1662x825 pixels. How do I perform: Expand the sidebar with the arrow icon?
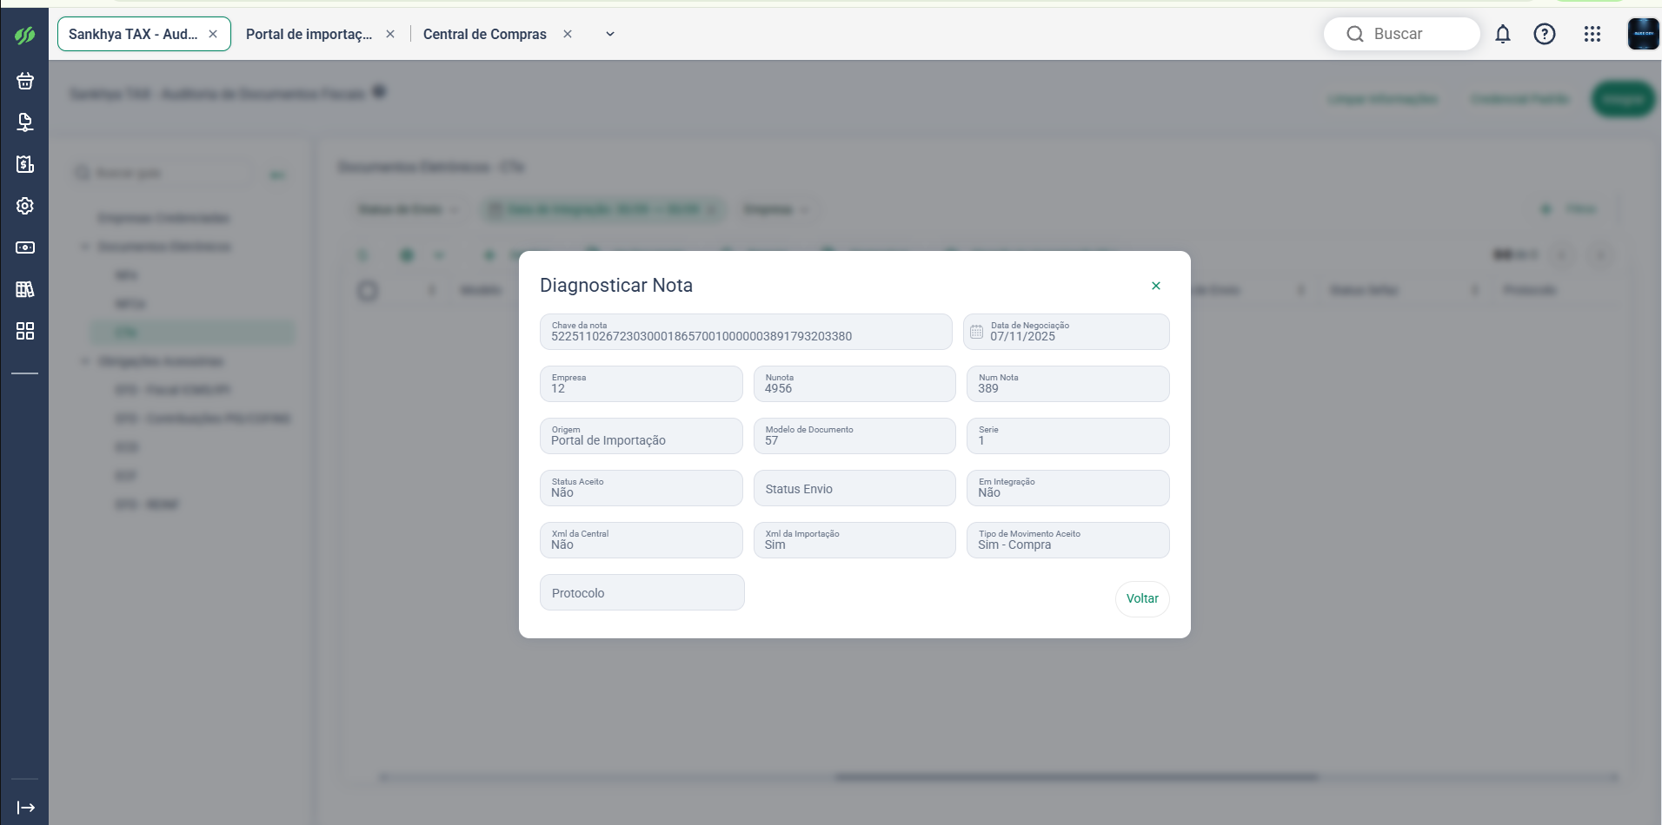(26, 808)
